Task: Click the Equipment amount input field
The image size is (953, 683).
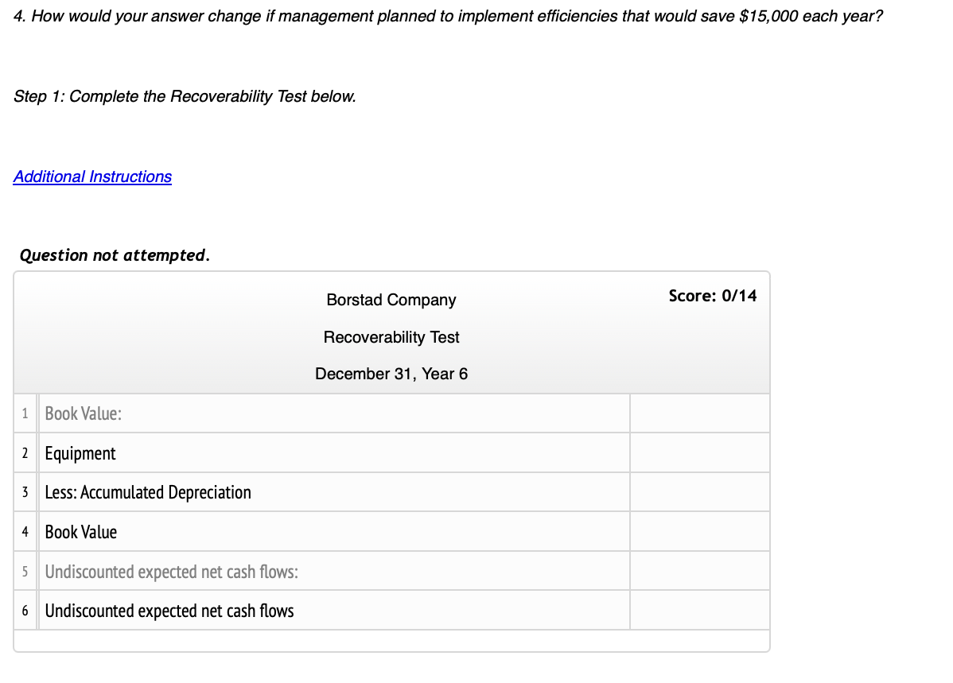Action: 698,452
